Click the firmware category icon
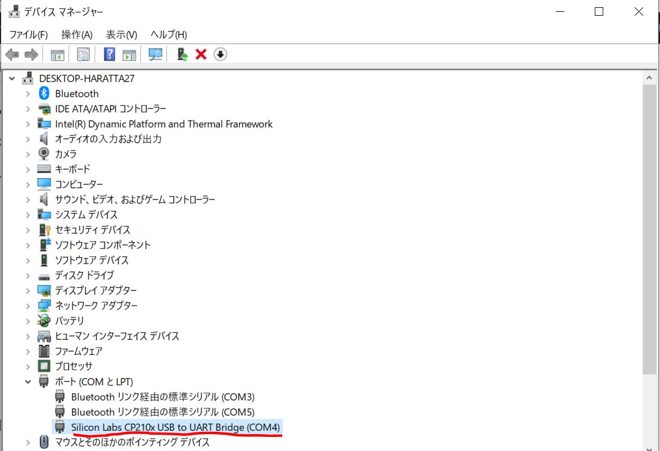Image resolution: width=660 pixels, height=451 pixels. (44, 351)
